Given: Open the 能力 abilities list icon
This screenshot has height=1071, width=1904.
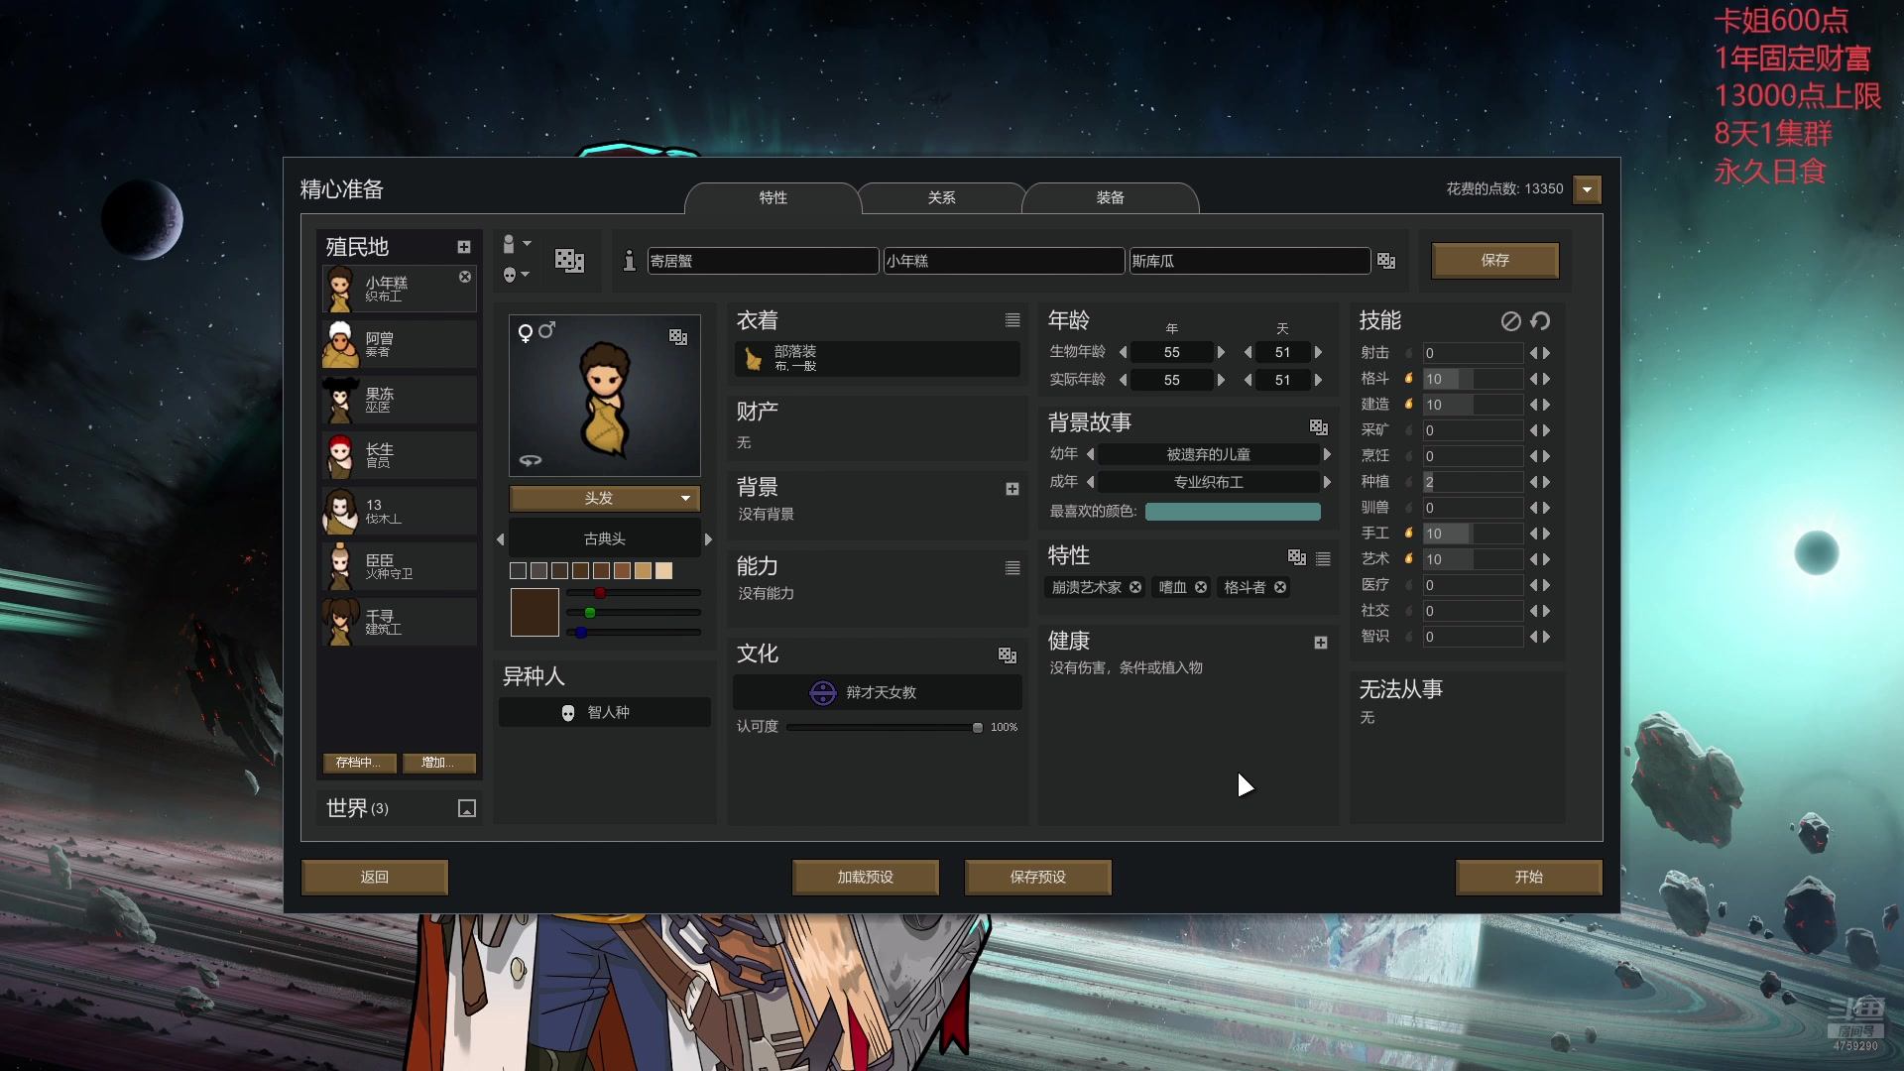Looking at the screenshot, I should pyautogui.click(x=1012, y=568).
